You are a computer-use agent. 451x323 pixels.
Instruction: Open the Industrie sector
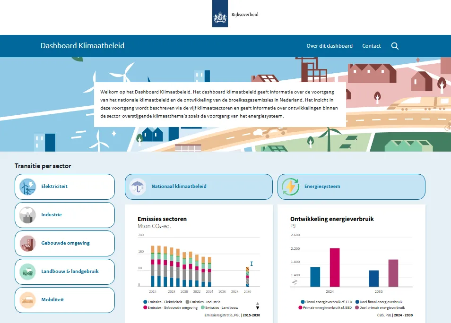coord(65,215)
